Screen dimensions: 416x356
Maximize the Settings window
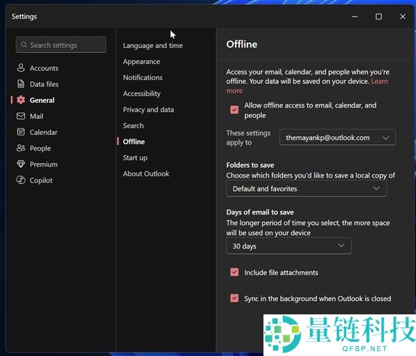(x=379, y=17)
